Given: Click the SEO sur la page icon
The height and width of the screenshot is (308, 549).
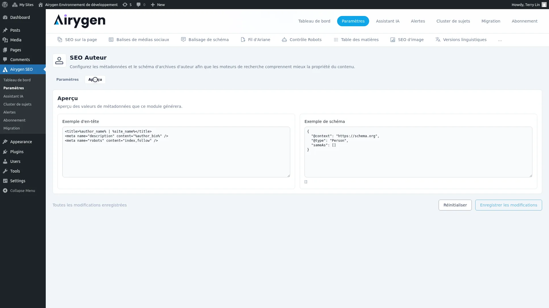Looking at the screenshot, I should tap(60, 40).
